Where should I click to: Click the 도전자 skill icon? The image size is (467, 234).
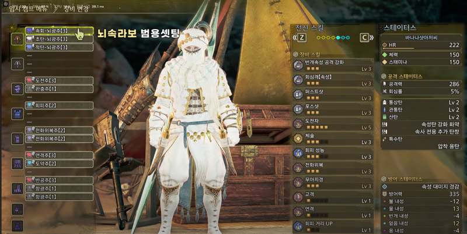(x=298, y=123)
